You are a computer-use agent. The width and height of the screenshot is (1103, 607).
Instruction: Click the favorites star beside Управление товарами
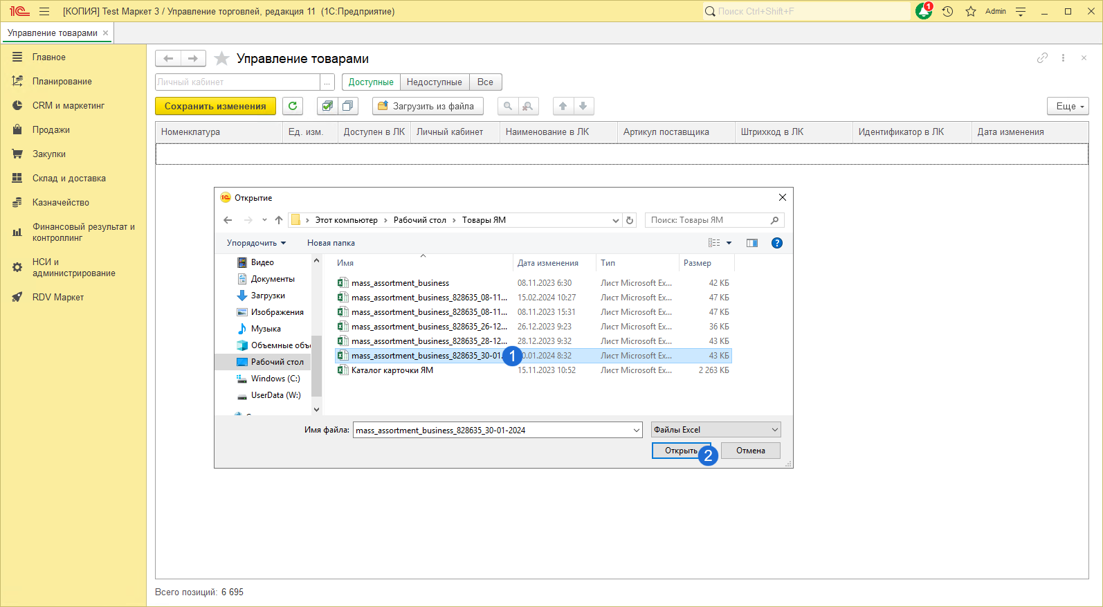221,59
